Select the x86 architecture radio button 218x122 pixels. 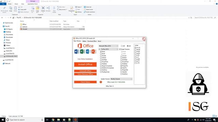[x=122, y=46]
